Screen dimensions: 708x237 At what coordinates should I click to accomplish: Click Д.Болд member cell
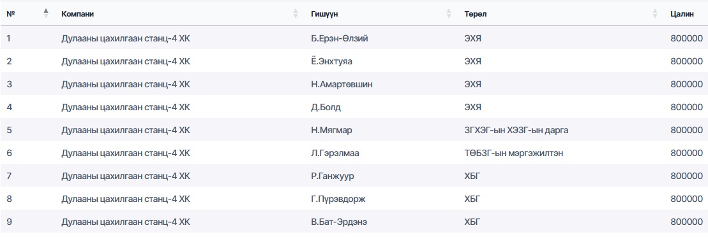[x=326, y=107]
